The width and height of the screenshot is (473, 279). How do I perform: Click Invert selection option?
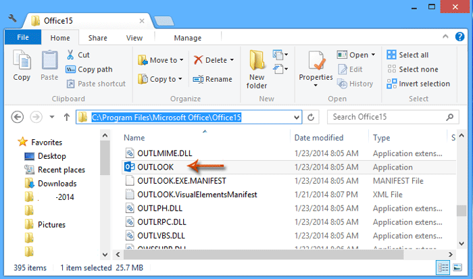pyautogui.click(x=418, y=84)
